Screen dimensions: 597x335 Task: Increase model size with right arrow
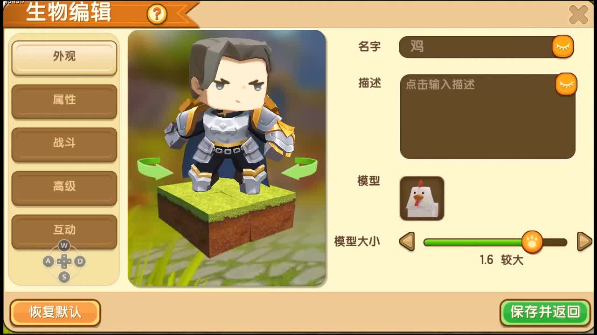point(584,242)
